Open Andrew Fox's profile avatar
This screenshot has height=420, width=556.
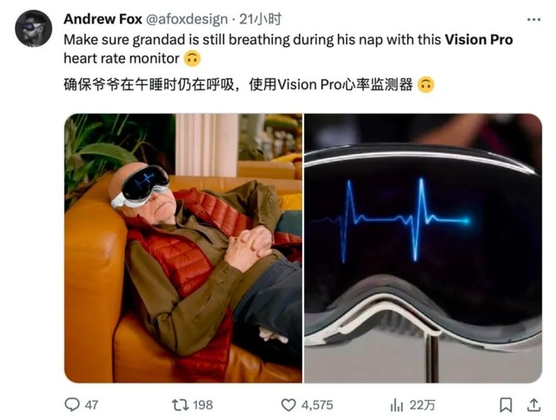coord(33,29)
